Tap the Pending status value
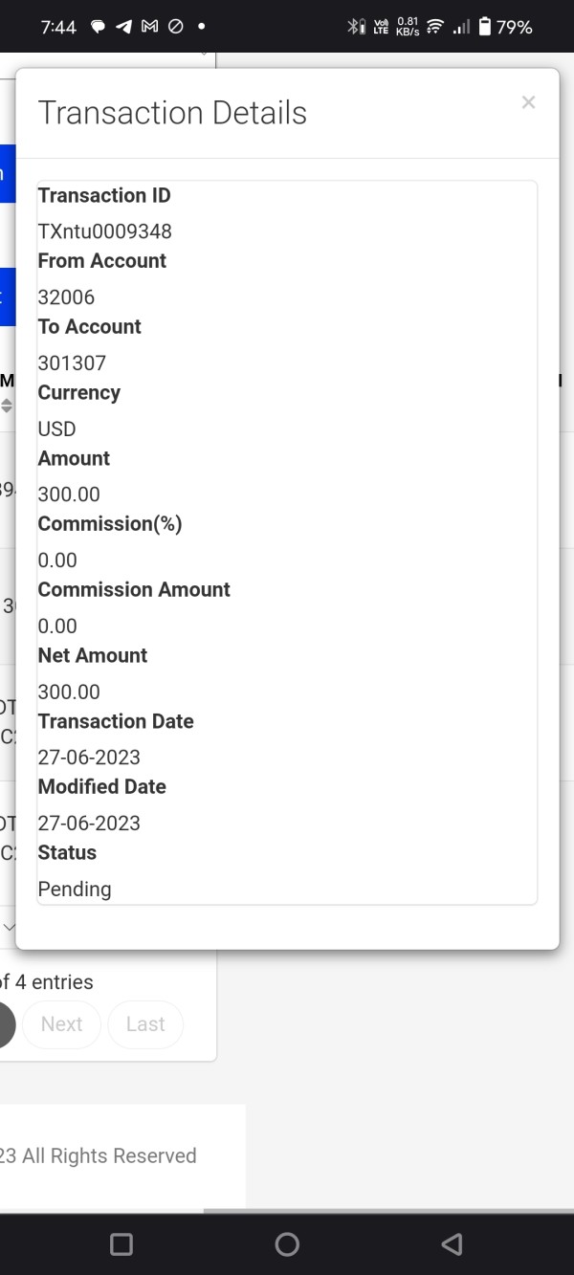 tap(75, 890)
